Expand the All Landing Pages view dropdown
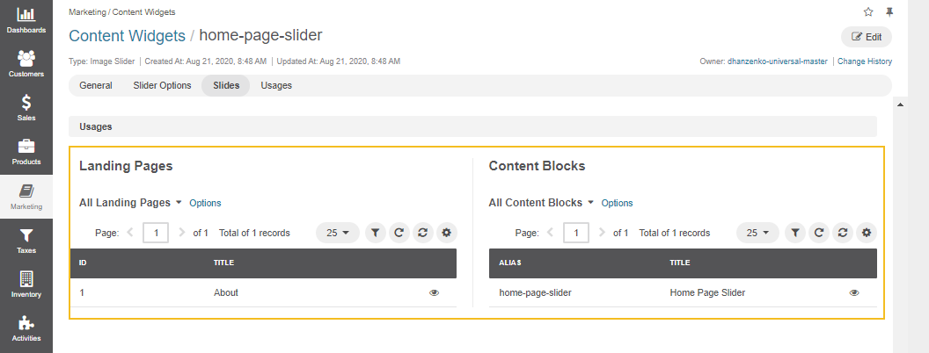Screen dimensions: 929x353 tap(131, 202)
